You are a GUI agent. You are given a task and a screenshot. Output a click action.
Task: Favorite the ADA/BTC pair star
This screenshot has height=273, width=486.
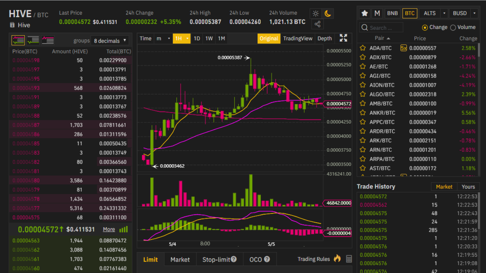[363, 48]
